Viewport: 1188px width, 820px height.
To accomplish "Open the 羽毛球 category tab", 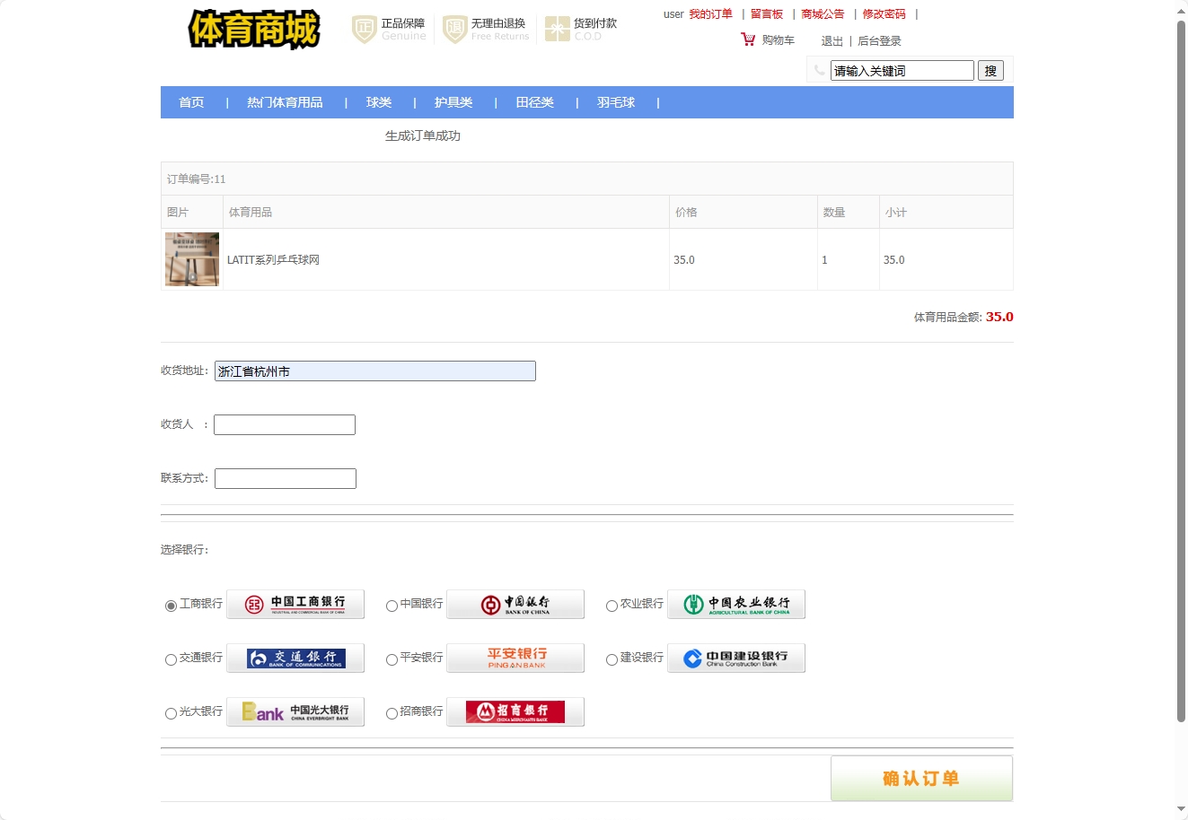I will click(x=616, y=102).
